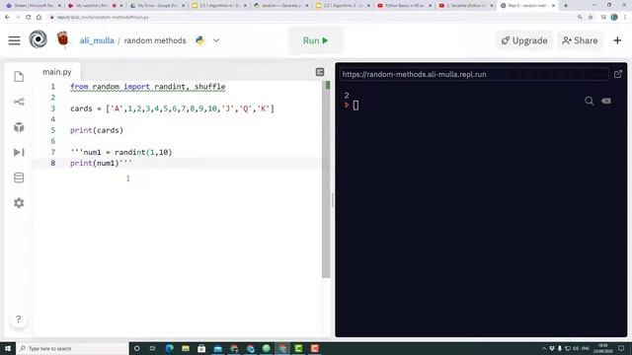Click the Python language icon
The image size is (632, 355).
pyautogui.click(x=199, y=40)
